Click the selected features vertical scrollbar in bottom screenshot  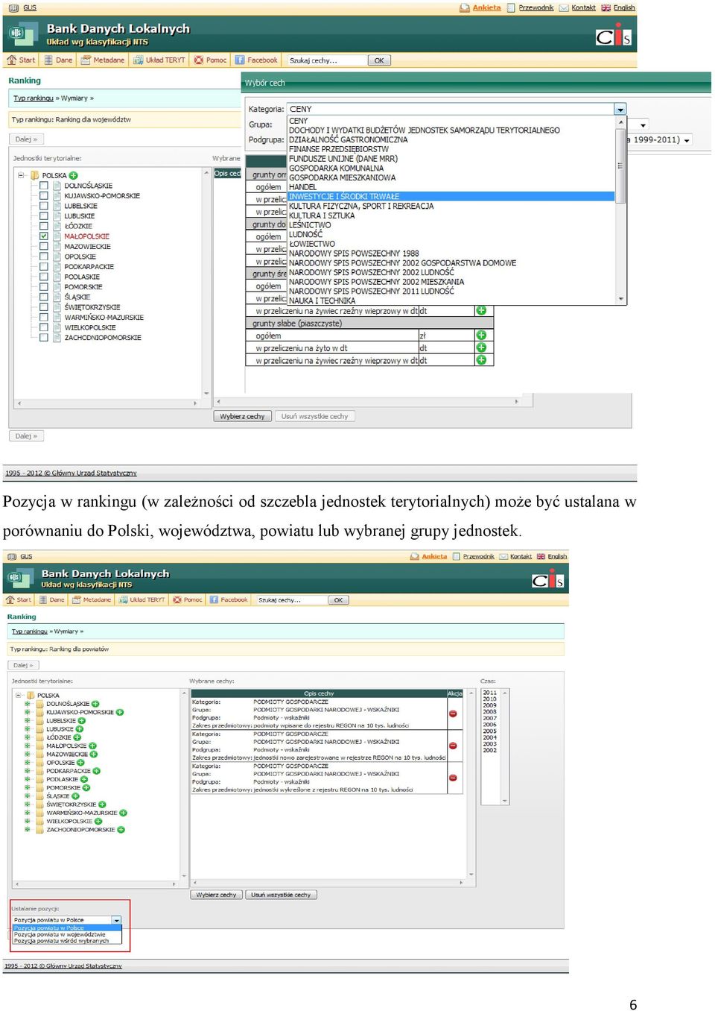[471, 784]
